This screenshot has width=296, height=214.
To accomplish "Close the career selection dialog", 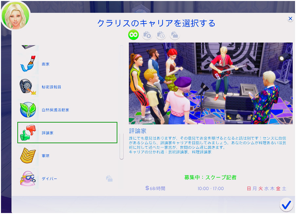I will pyautogui.click(x=290, y=19).
